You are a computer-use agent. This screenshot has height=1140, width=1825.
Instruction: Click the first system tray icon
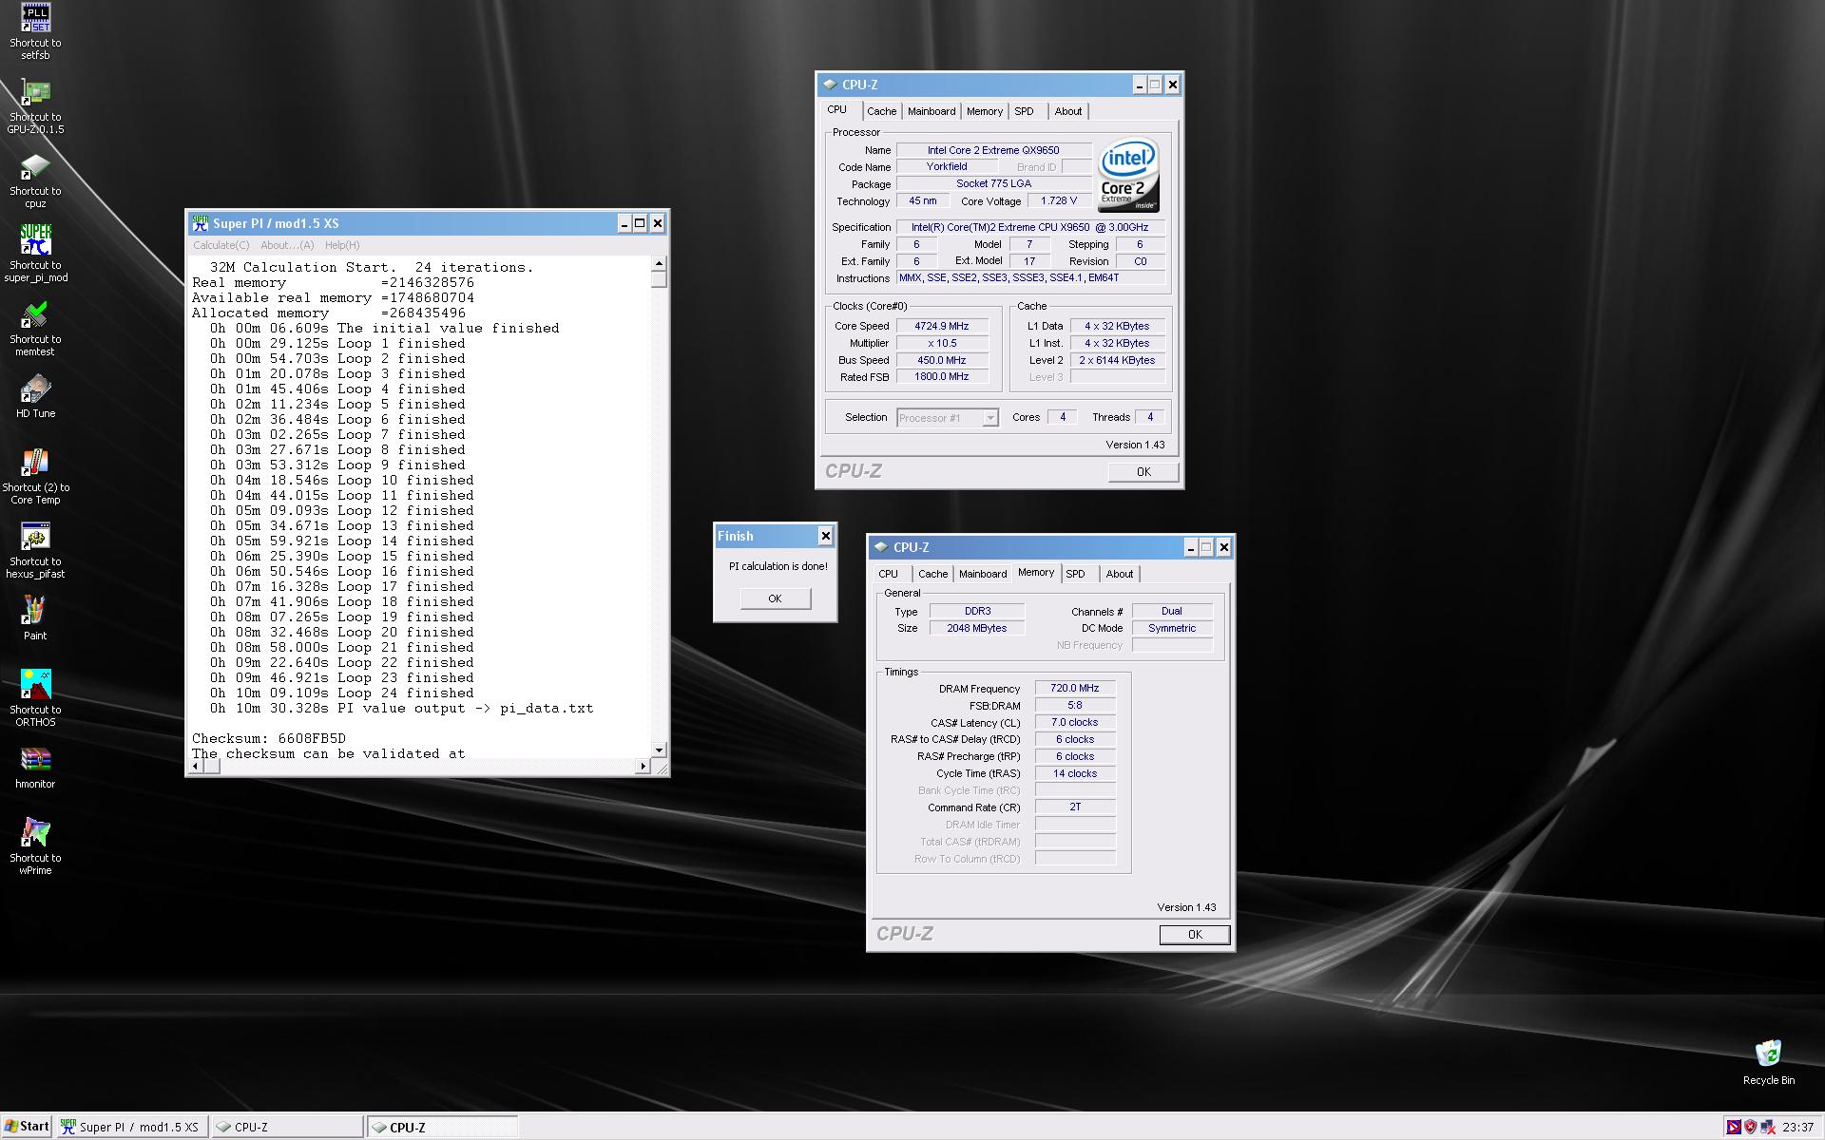[1734, 1127]
